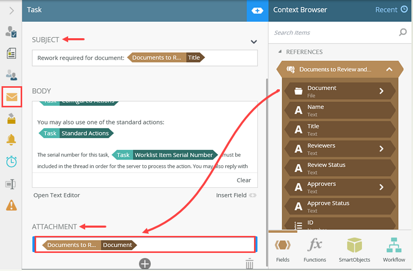
Task: Select the Email Alert envelope tab
Action: (x=11, y=97)
